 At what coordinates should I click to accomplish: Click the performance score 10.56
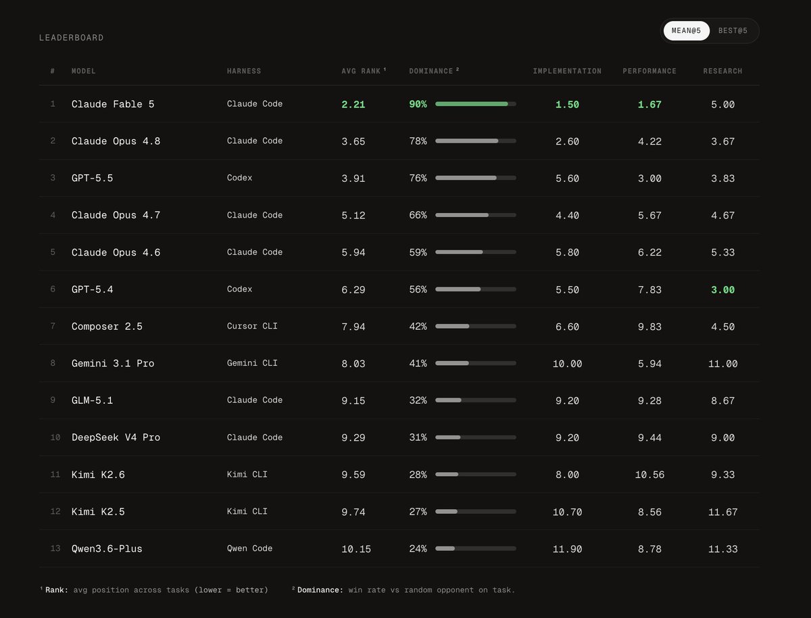coord(649,475)
